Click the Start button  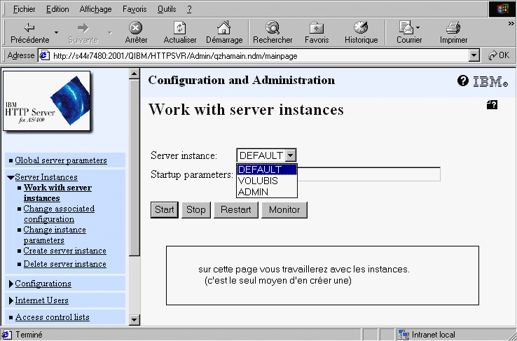165,210
